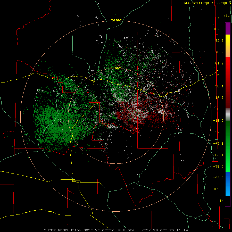
Task: Click the 45.6 scale value
Action: pos(219,75)
